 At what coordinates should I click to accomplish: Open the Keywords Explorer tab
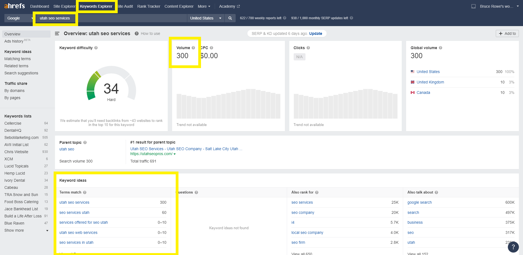coord(96,6)
